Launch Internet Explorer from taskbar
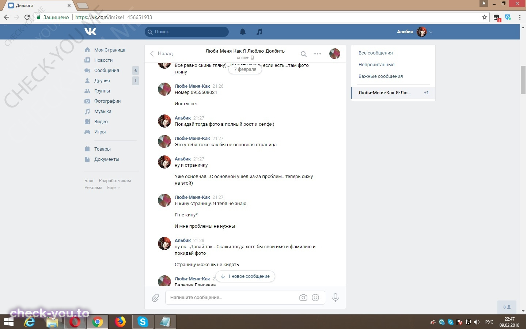527x329 pixels. (x=30, y=322)
